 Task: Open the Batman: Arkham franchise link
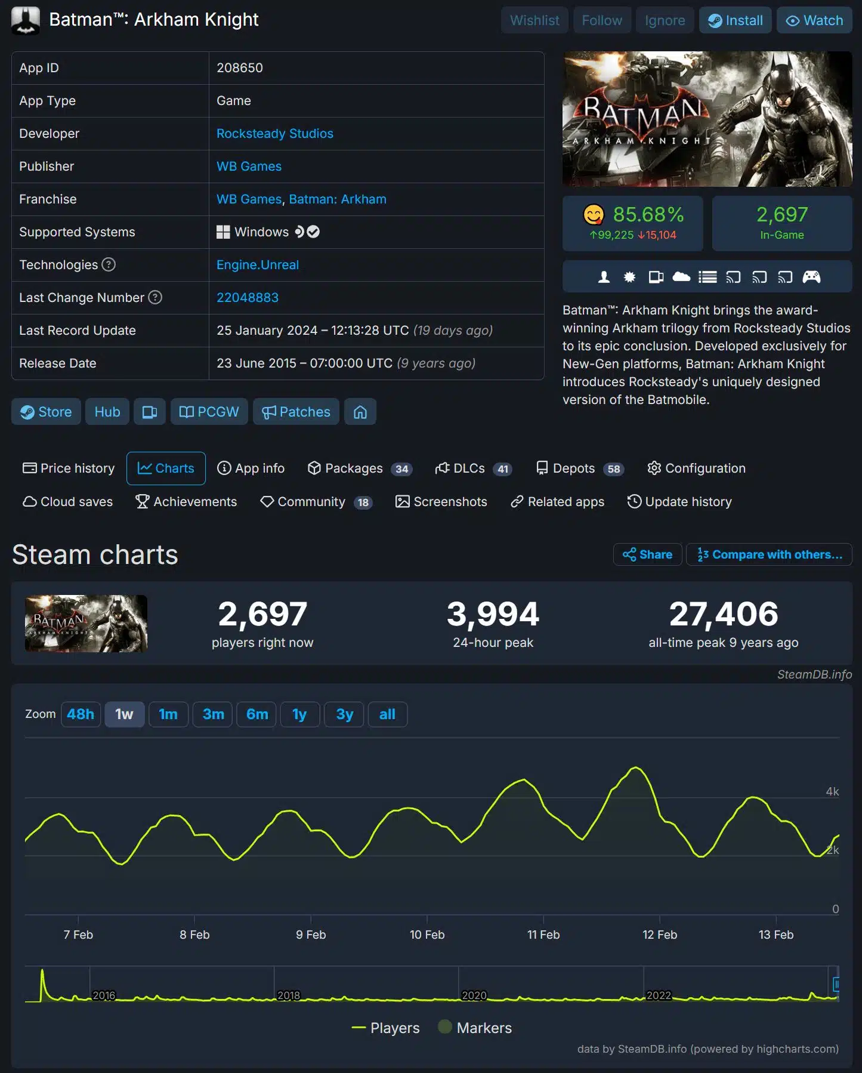pyautogui.click(x=338, y=199)
